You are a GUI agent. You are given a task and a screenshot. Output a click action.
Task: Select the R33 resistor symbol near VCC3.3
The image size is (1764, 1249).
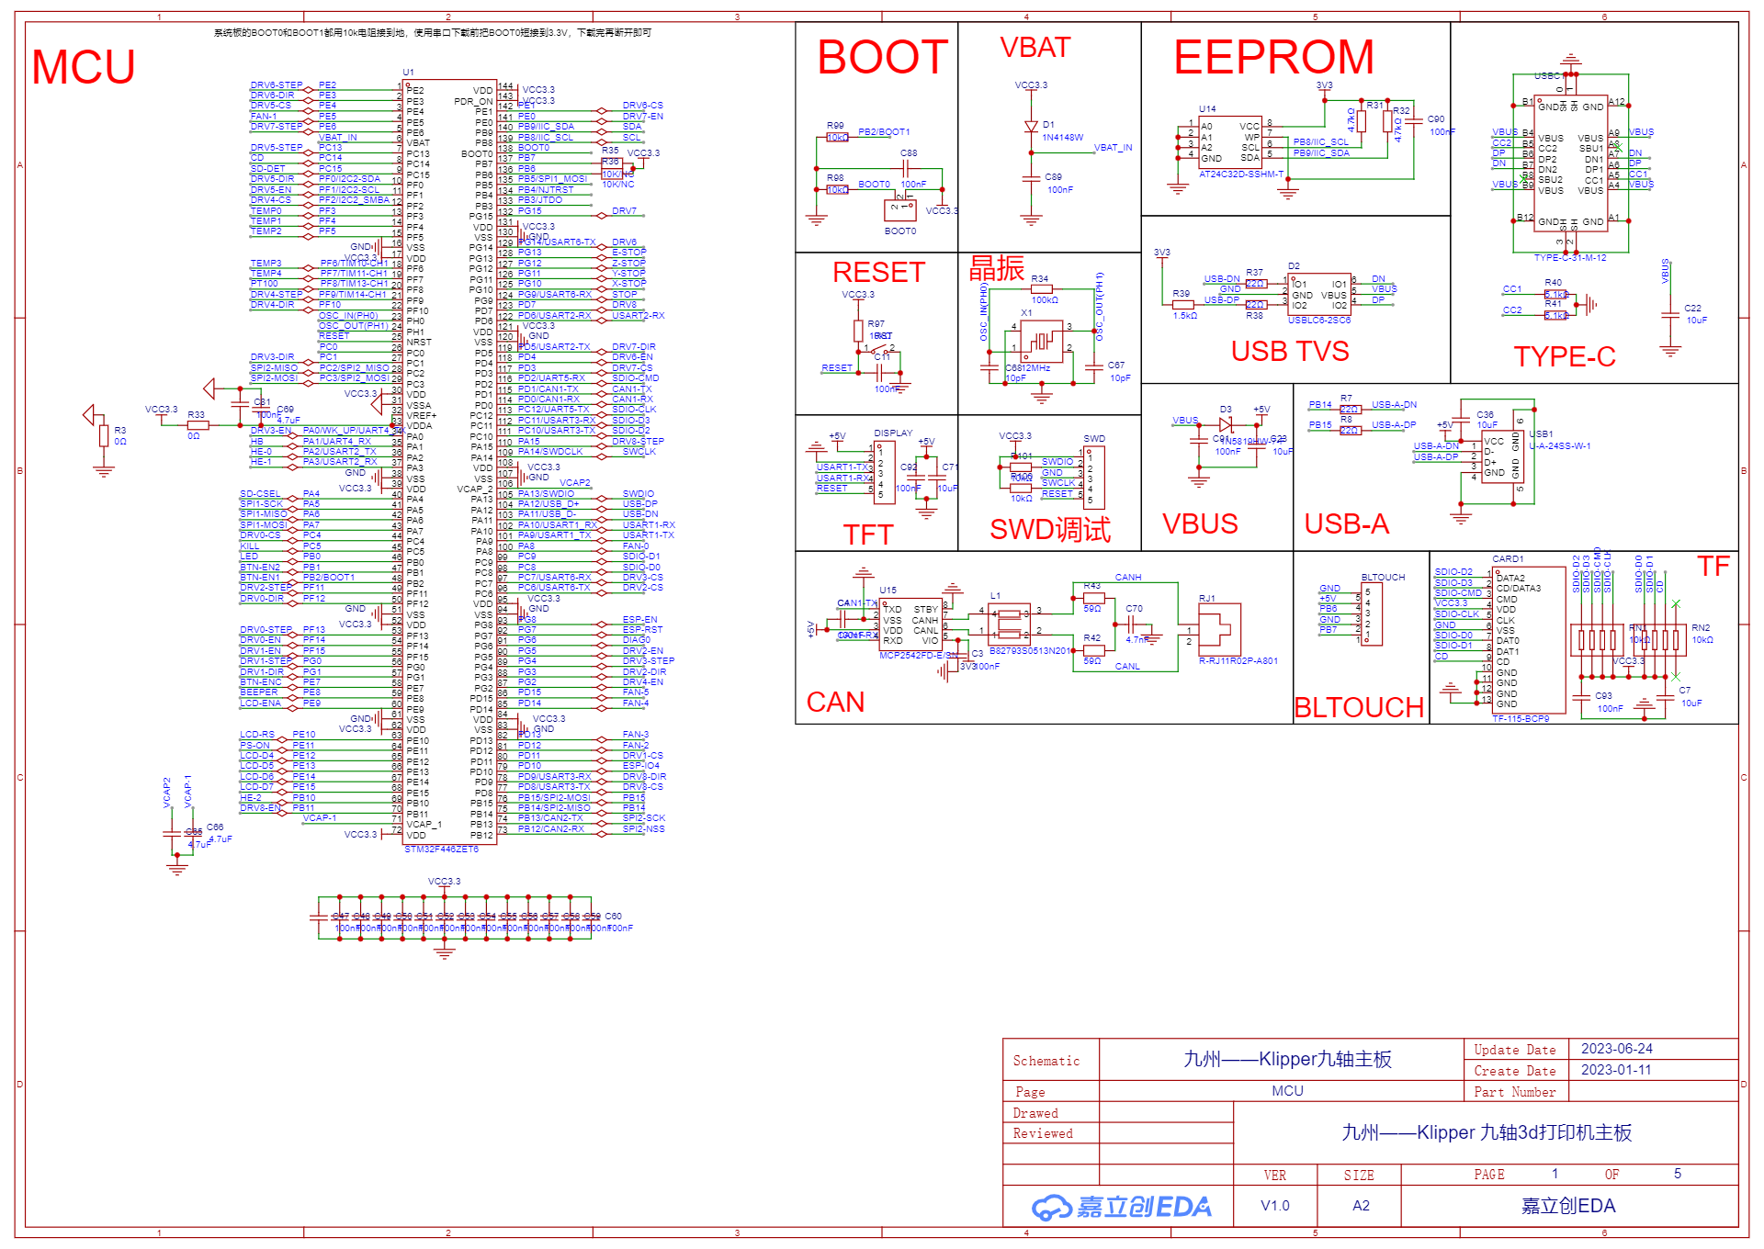[198, 425]
